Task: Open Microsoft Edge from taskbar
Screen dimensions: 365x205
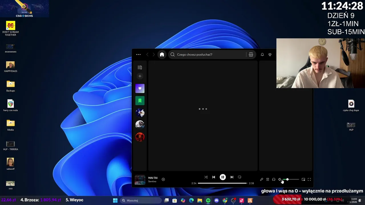Action: pos(191,200)
